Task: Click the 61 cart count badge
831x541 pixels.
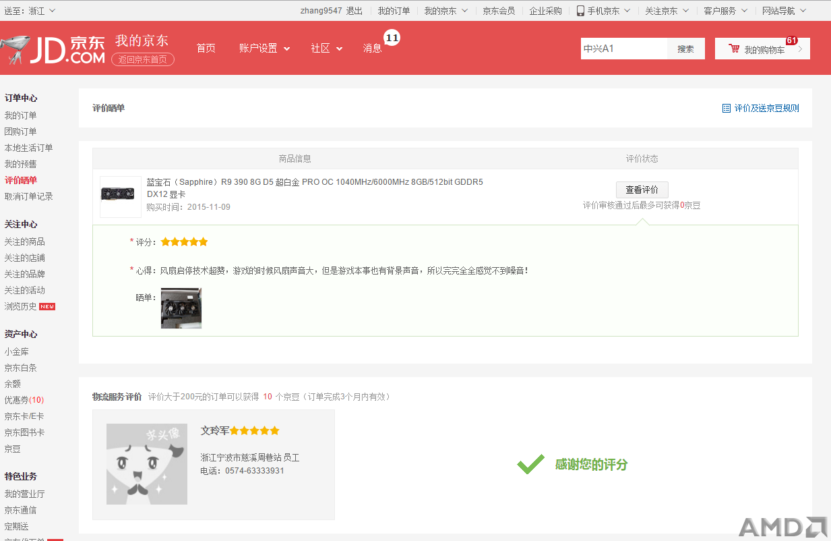Action: pos(792,40)
